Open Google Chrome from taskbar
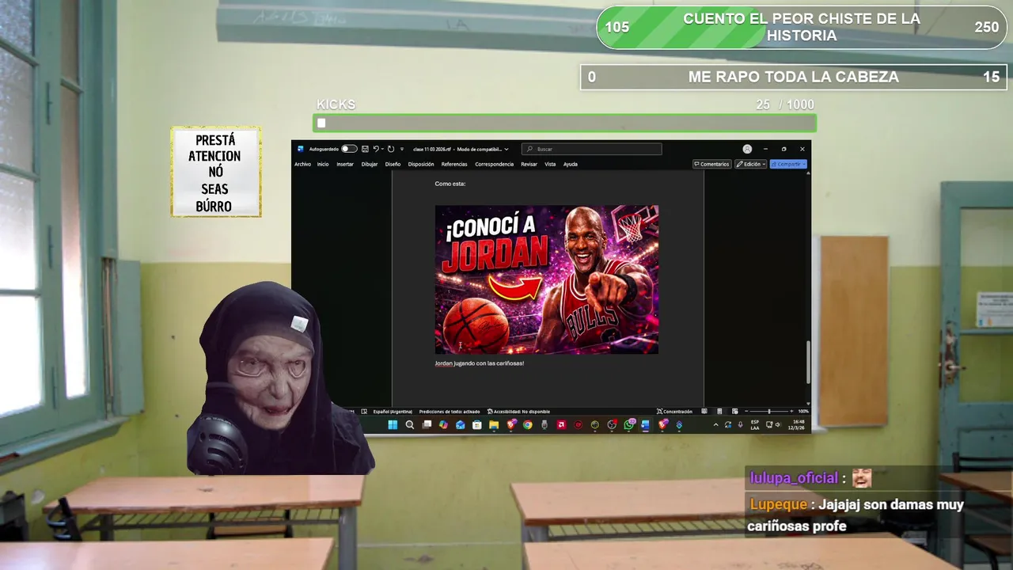 pyautogui.click(x=527, y=425)
